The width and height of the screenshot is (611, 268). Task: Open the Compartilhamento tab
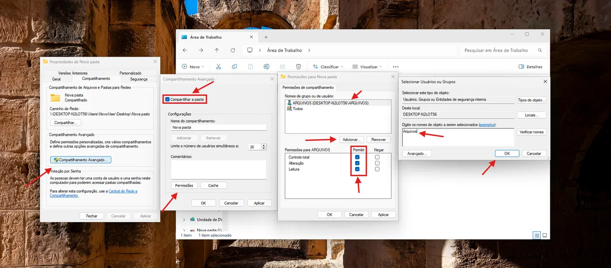tap(96, 79)
